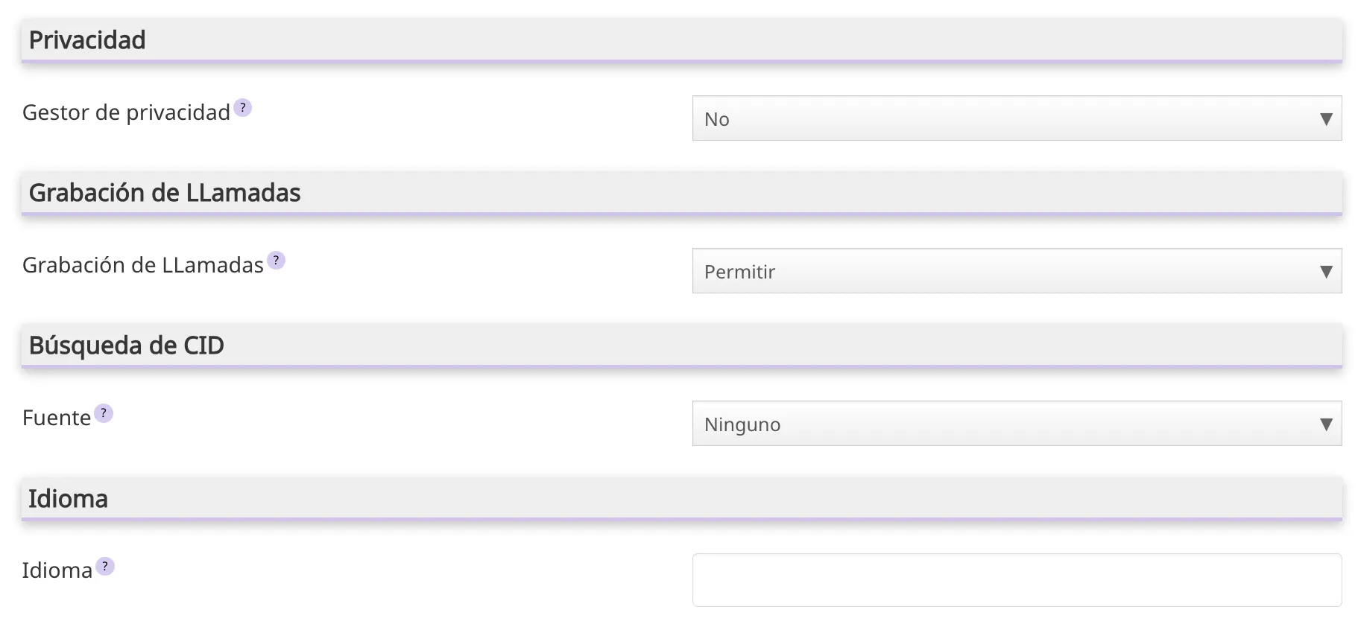Click the Idioma field label
The image size is (1358, 621).
pyautogui.click(x=57, y=570)
